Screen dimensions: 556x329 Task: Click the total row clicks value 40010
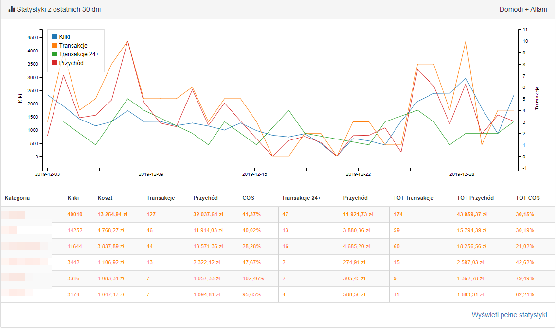(x=75, y=214)
